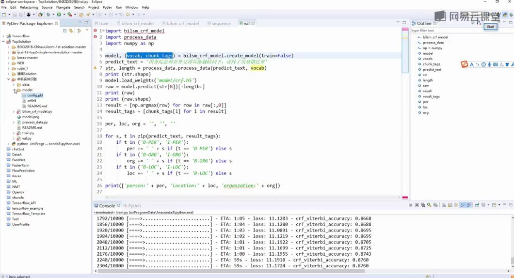Select chunk_tags in the Outline

coord(432,64)
